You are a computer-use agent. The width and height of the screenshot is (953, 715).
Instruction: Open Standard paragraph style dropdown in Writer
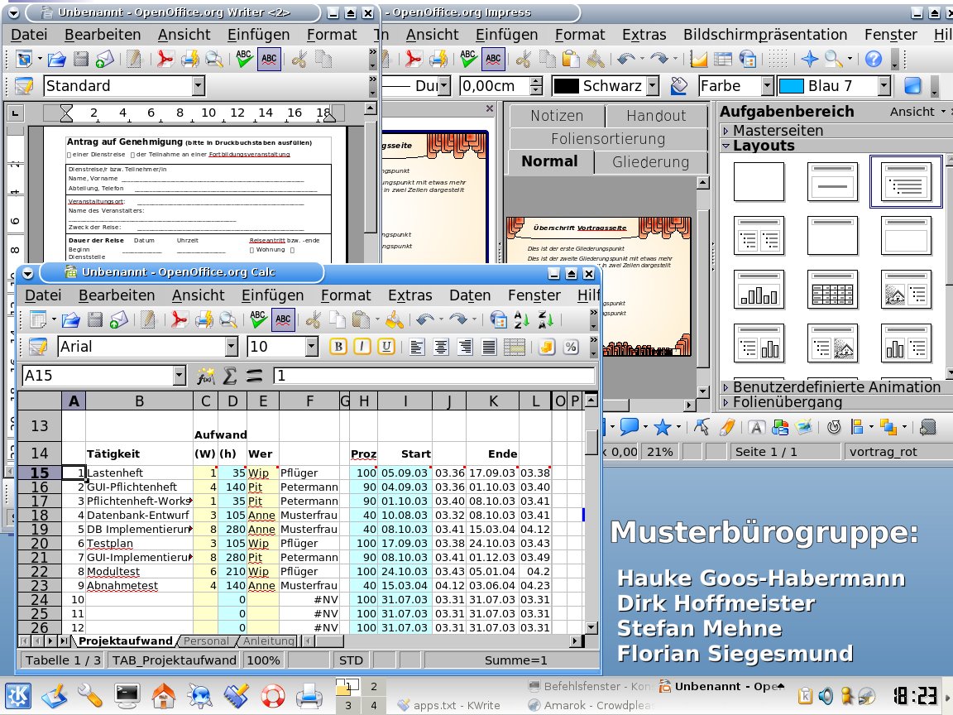coord(199,86)
